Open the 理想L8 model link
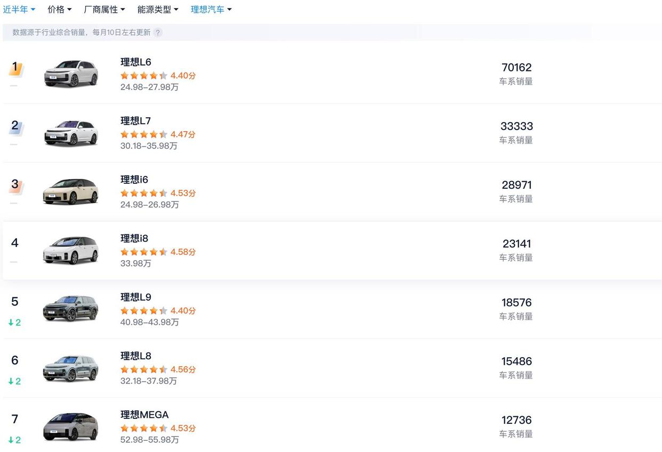 tap(136, 356)
